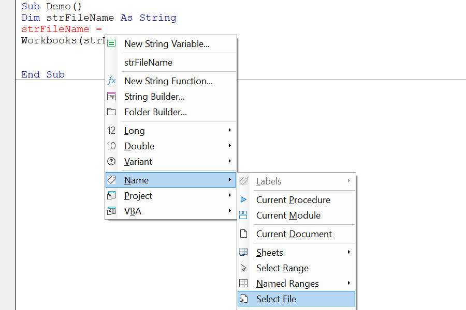Select the VBA menu item
This screenshot has width=466, height=310.
pos(171,211)
